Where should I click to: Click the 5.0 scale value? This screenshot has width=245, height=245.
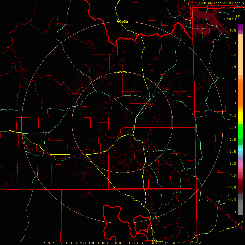(x=233, y=103)
